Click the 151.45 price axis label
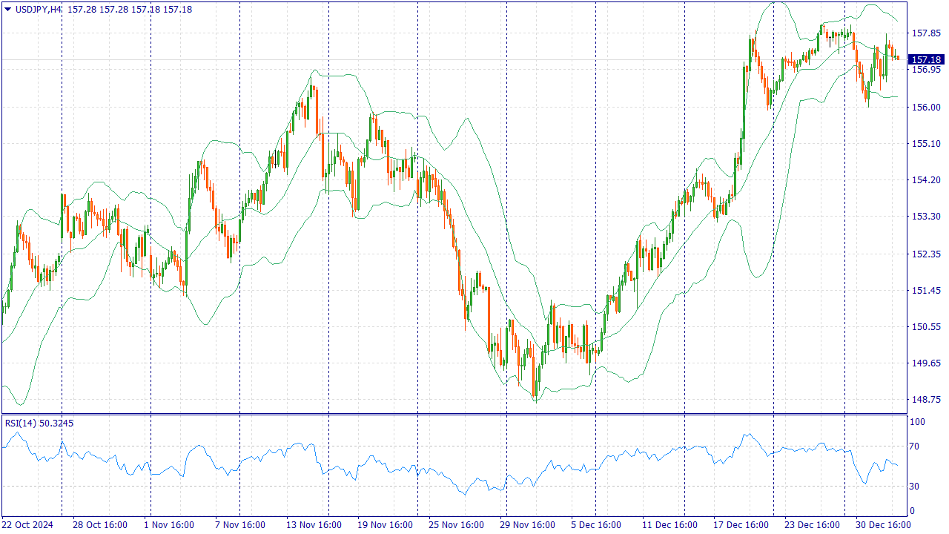949x534 pixels. 926,290
